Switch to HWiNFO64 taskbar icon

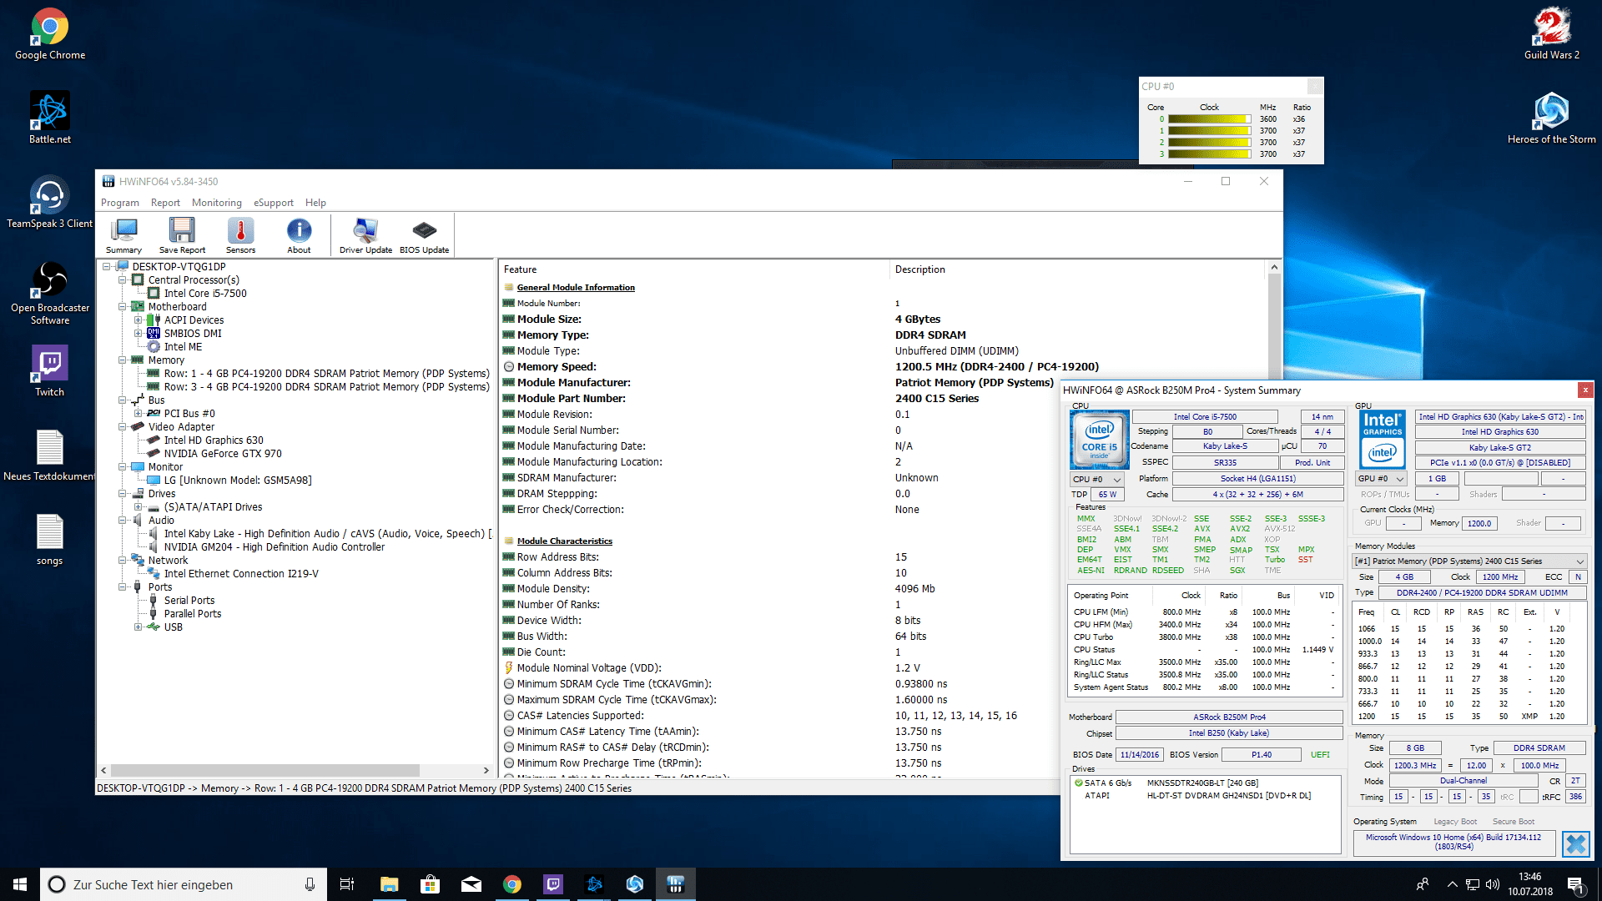pos(676,884)
